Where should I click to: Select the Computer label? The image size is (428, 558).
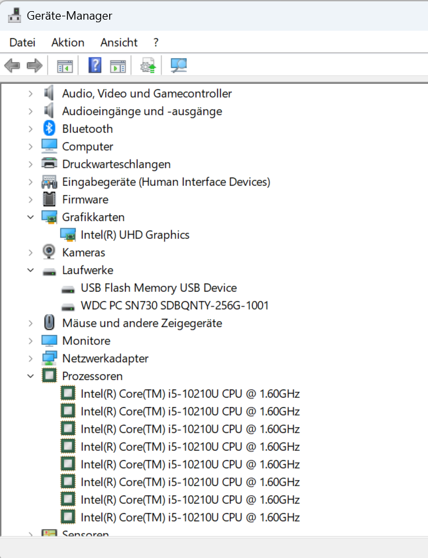88,147
